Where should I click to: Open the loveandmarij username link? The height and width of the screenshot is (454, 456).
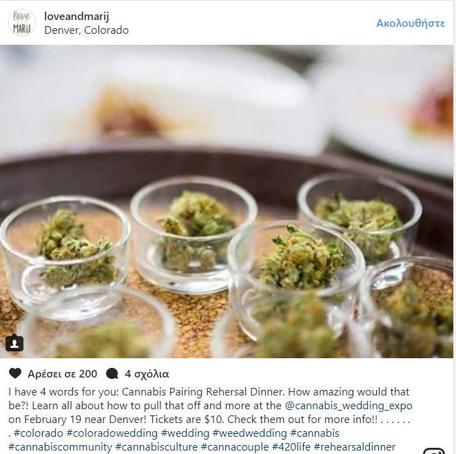[x=76, y=16]
